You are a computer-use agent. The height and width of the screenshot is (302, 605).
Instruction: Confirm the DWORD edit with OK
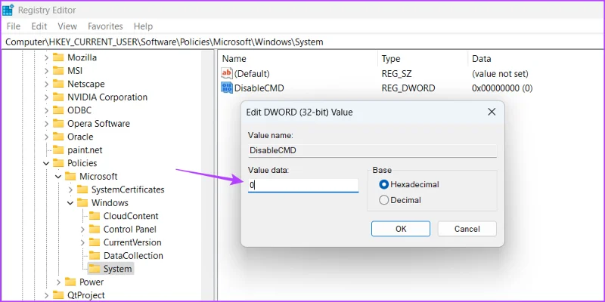click(401, 229)
